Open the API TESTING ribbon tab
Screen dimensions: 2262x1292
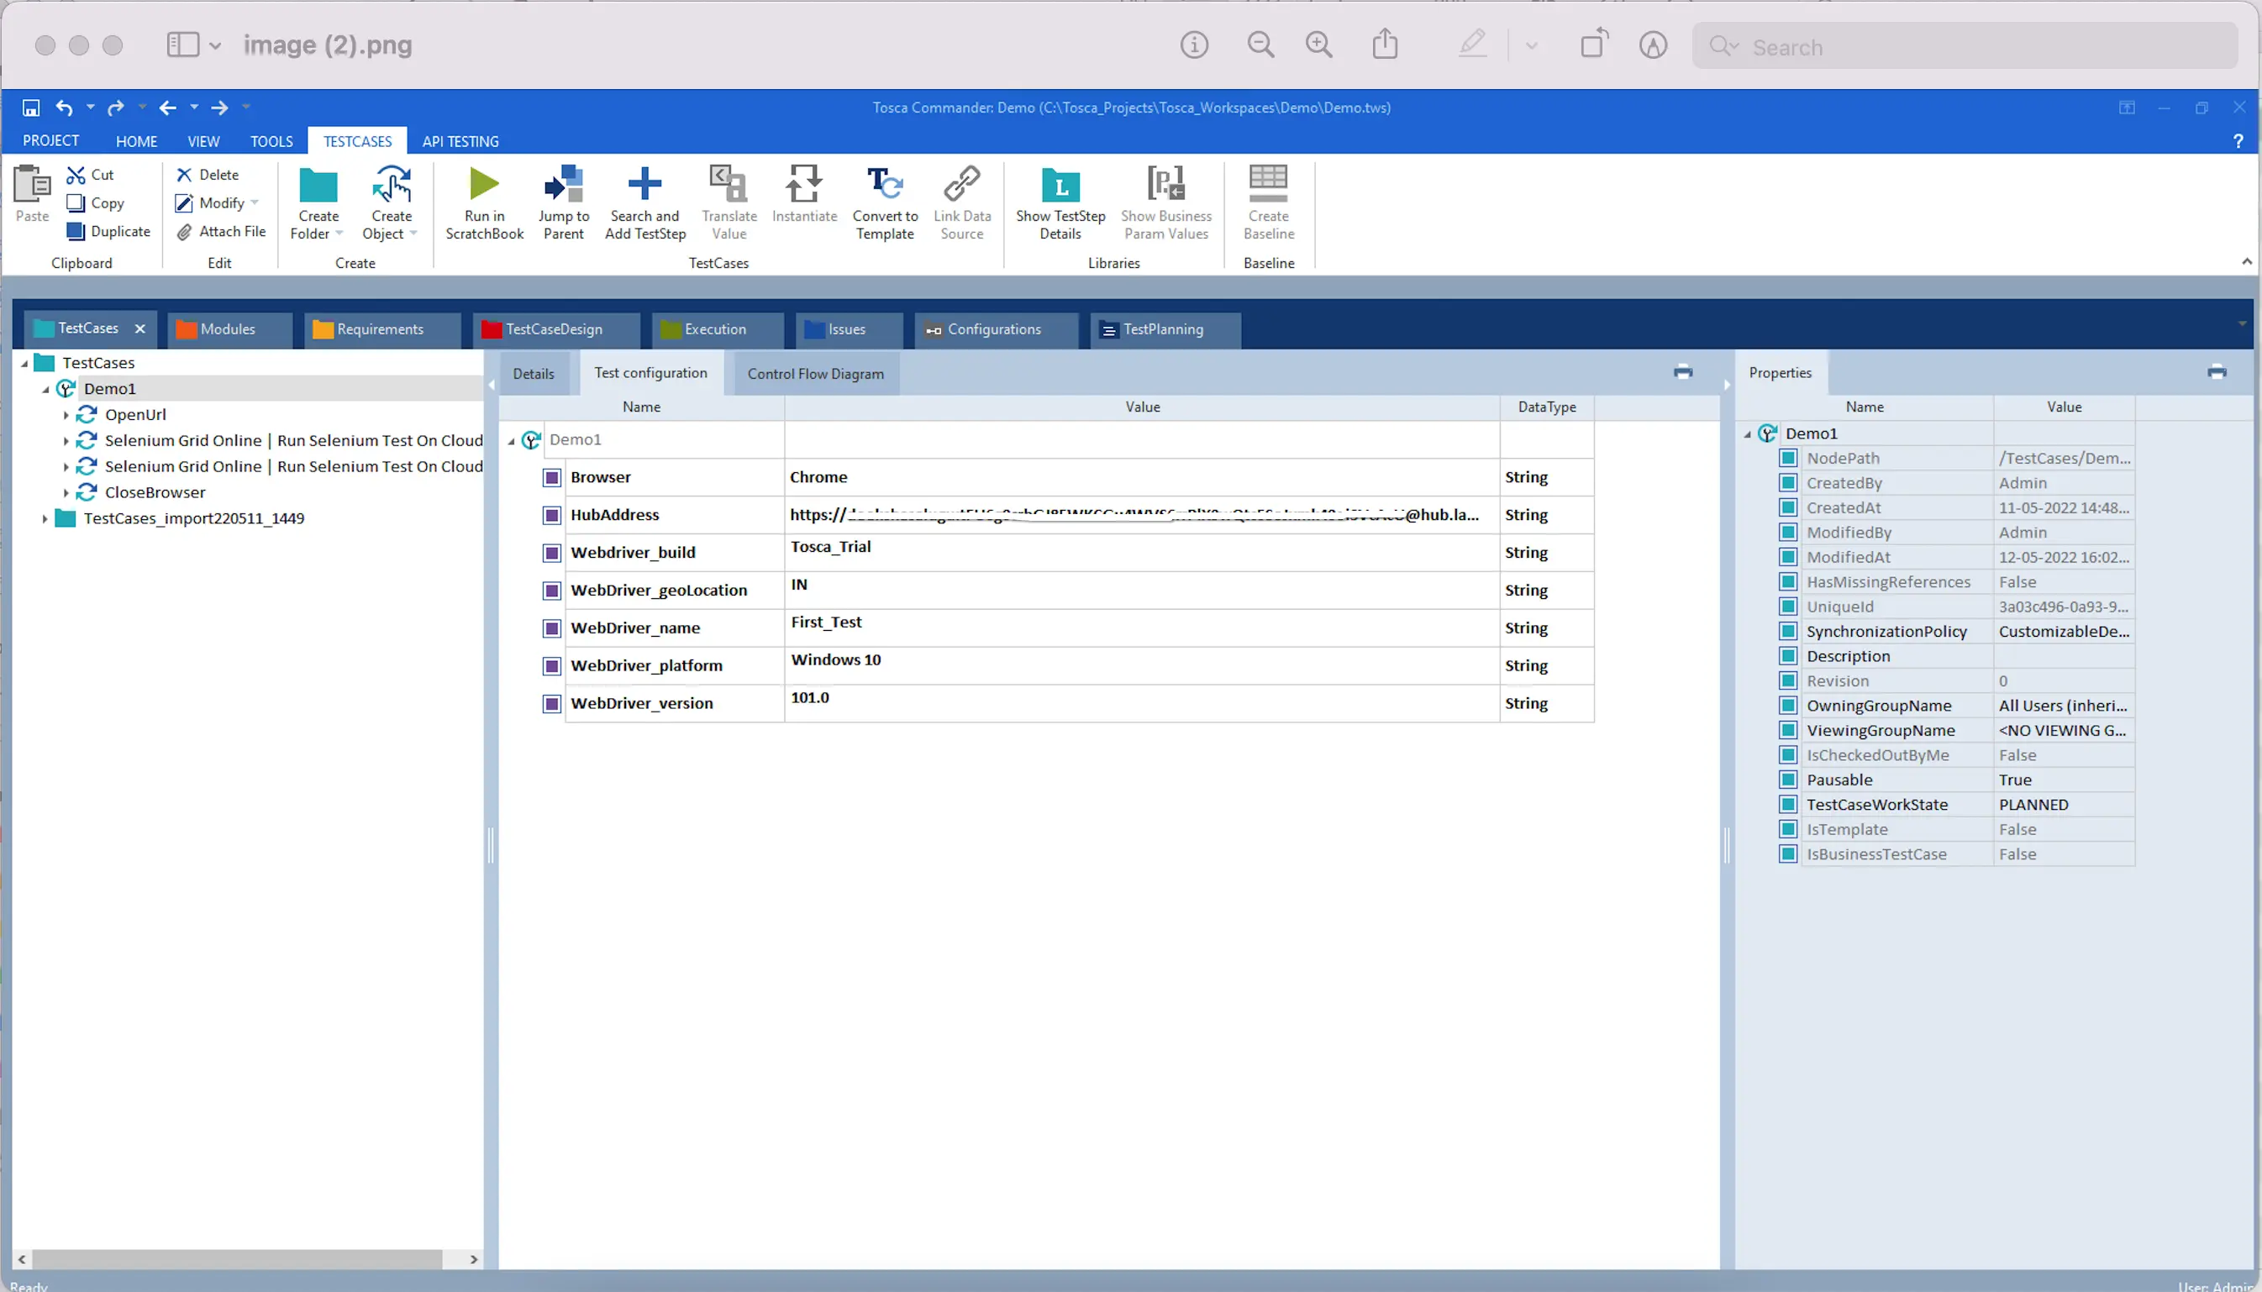point(460,142)
